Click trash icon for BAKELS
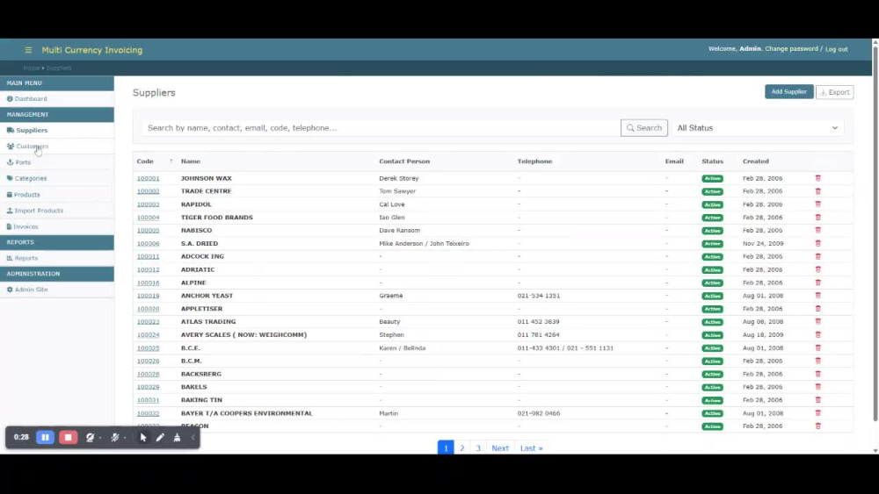Viewport: 879px width, 494px height. (817, 387)
